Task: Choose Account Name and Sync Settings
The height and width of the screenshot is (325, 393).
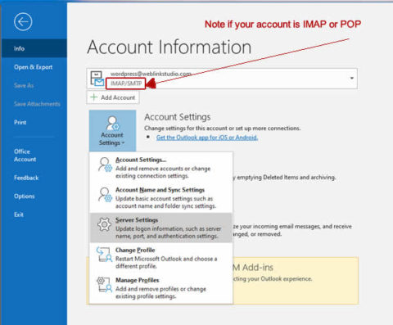Action: [161, 197]
